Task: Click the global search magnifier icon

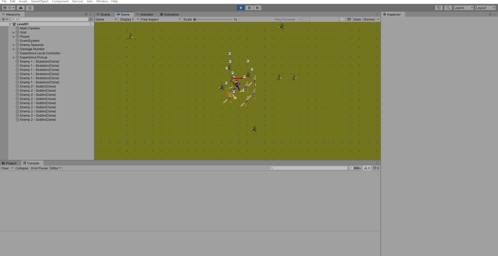Action: (x=448, y=8)
